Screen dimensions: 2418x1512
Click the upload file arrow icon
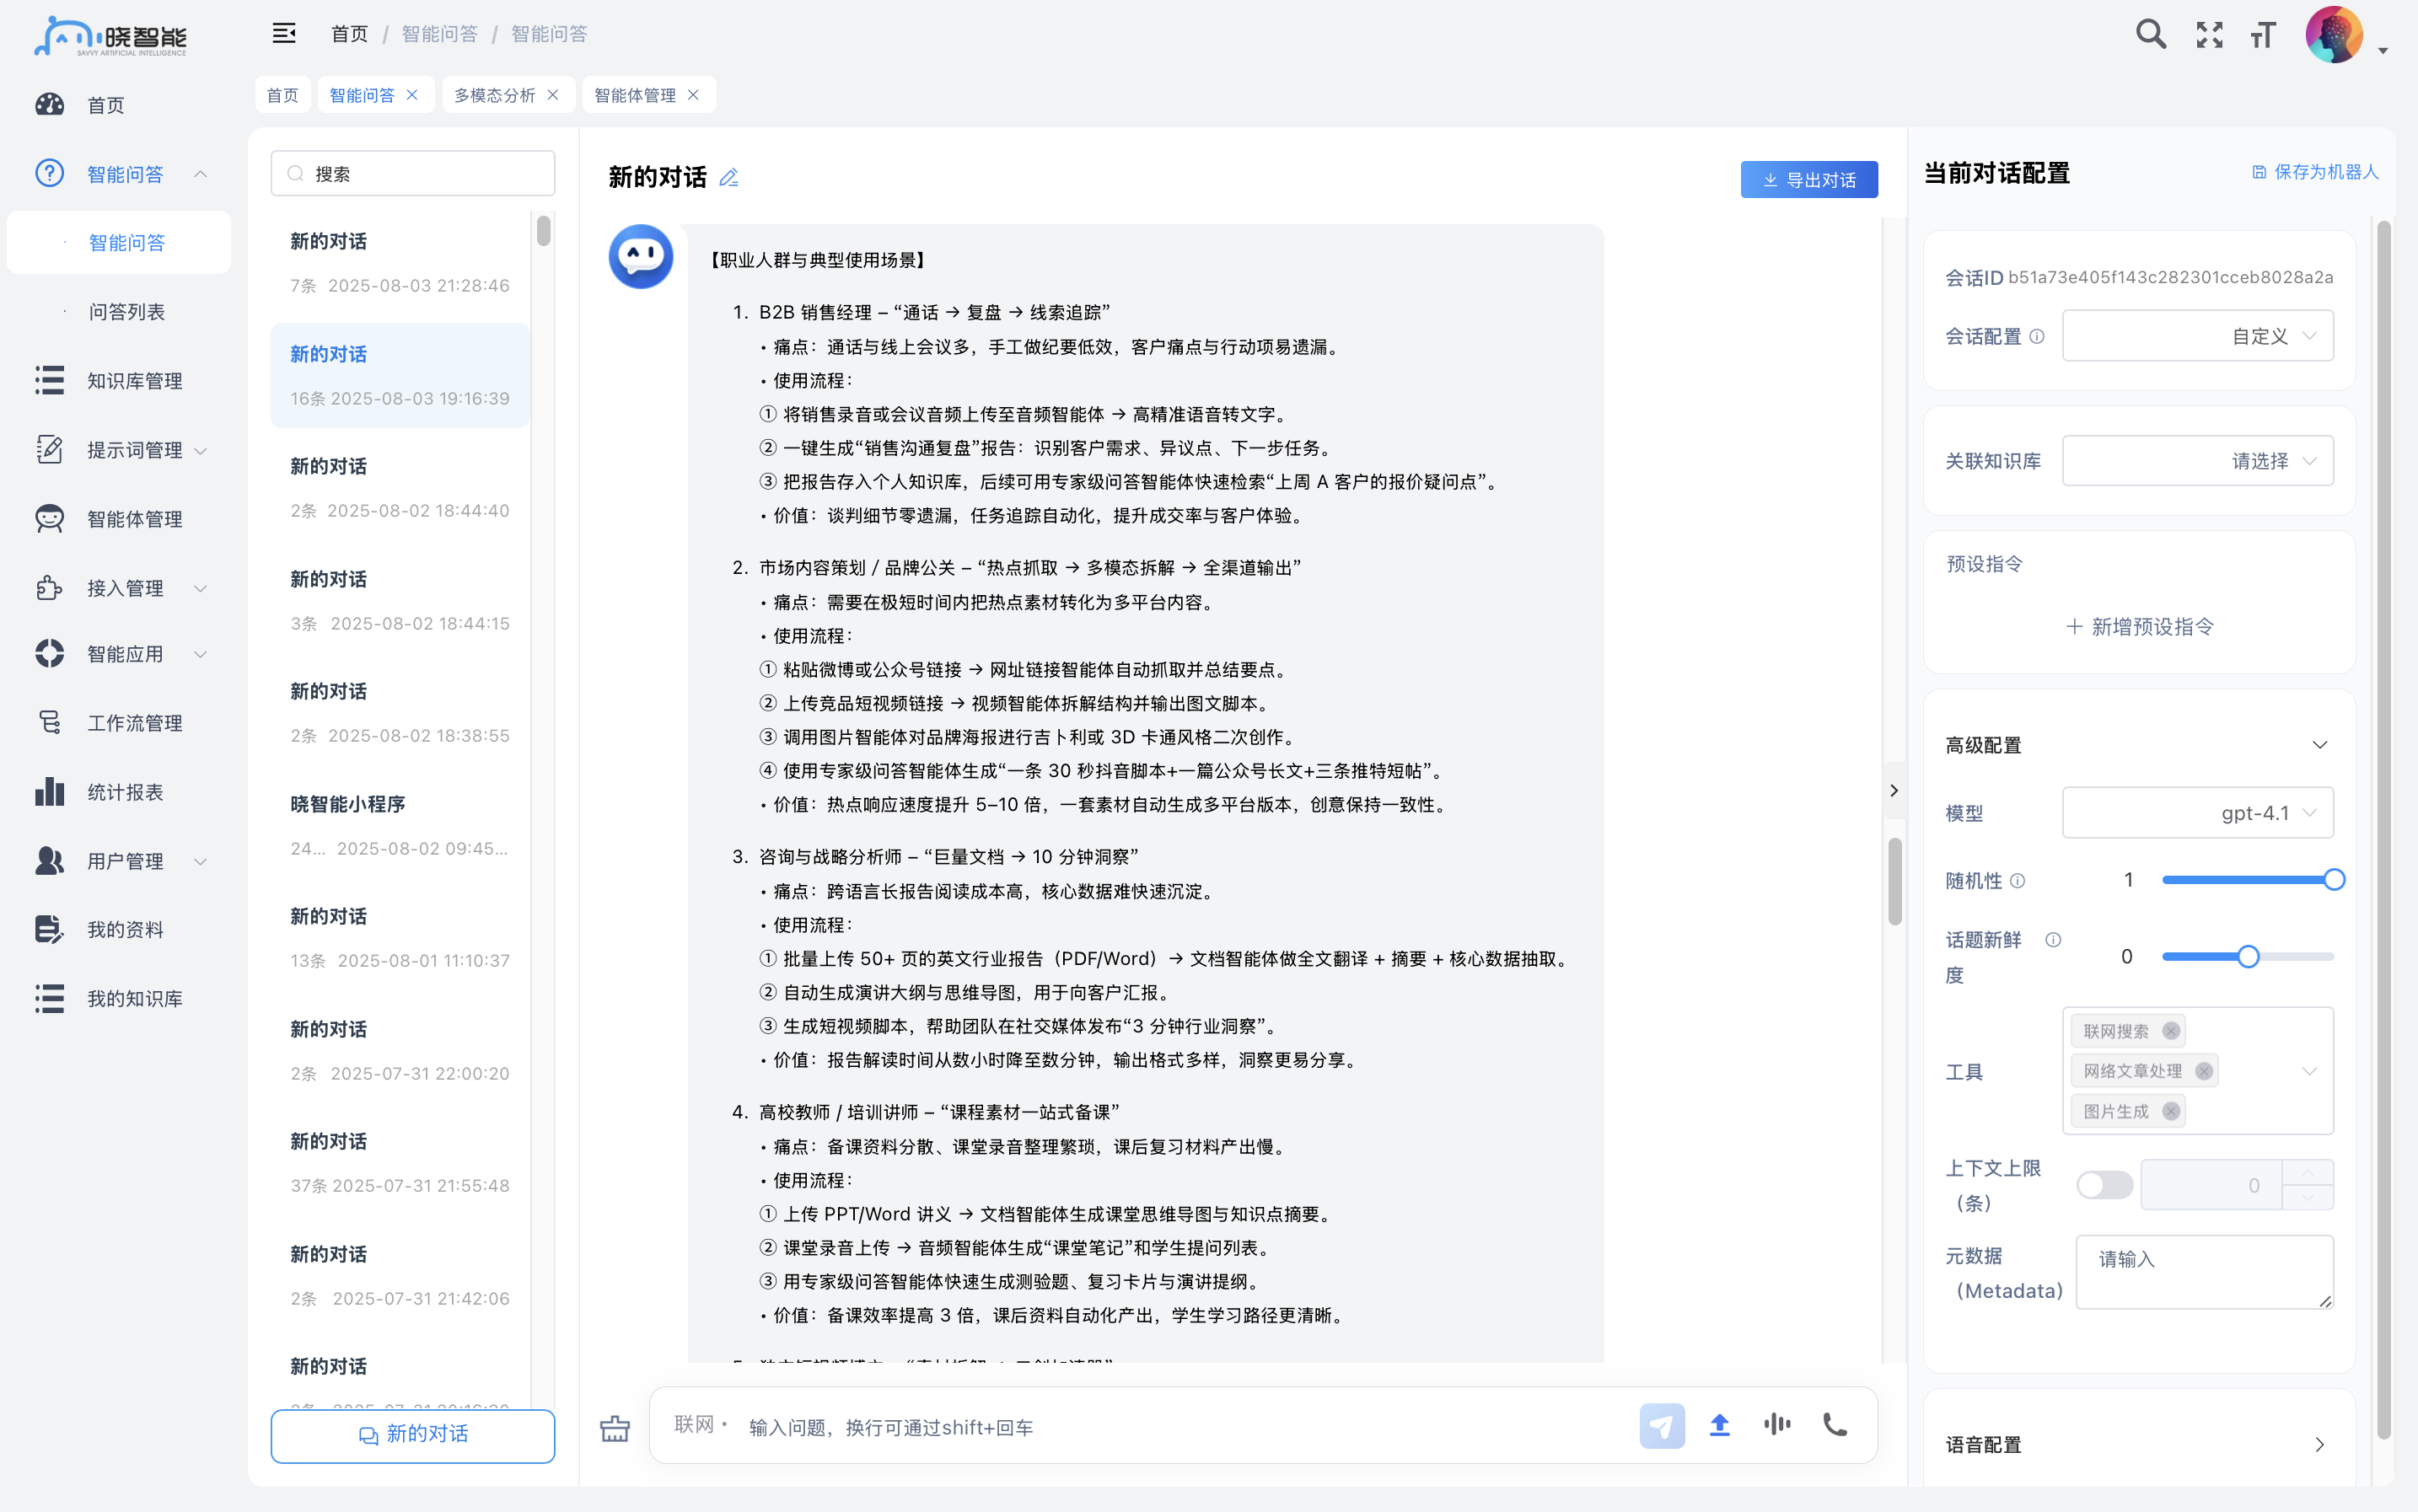click(1719, 1425)
